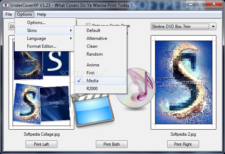Click the Softpedia Collage.jpg filename label
Image resolution: width=225 pixels, height=154 pixels.
(x=41, y=134)
